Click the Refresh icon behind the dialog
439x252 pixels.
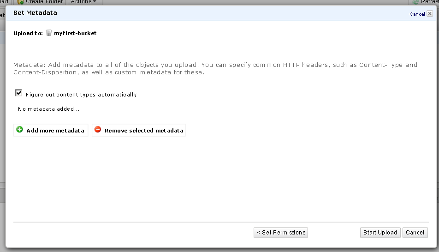(x=416, y=2)
